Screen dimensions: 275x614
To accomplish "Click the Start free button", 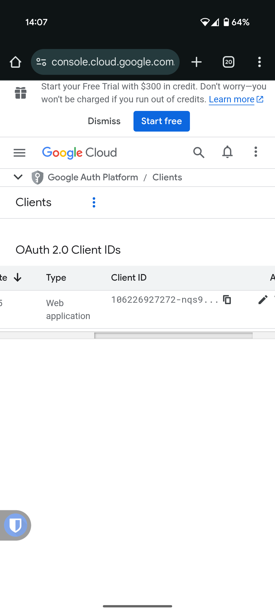I will tap(162, 121).
